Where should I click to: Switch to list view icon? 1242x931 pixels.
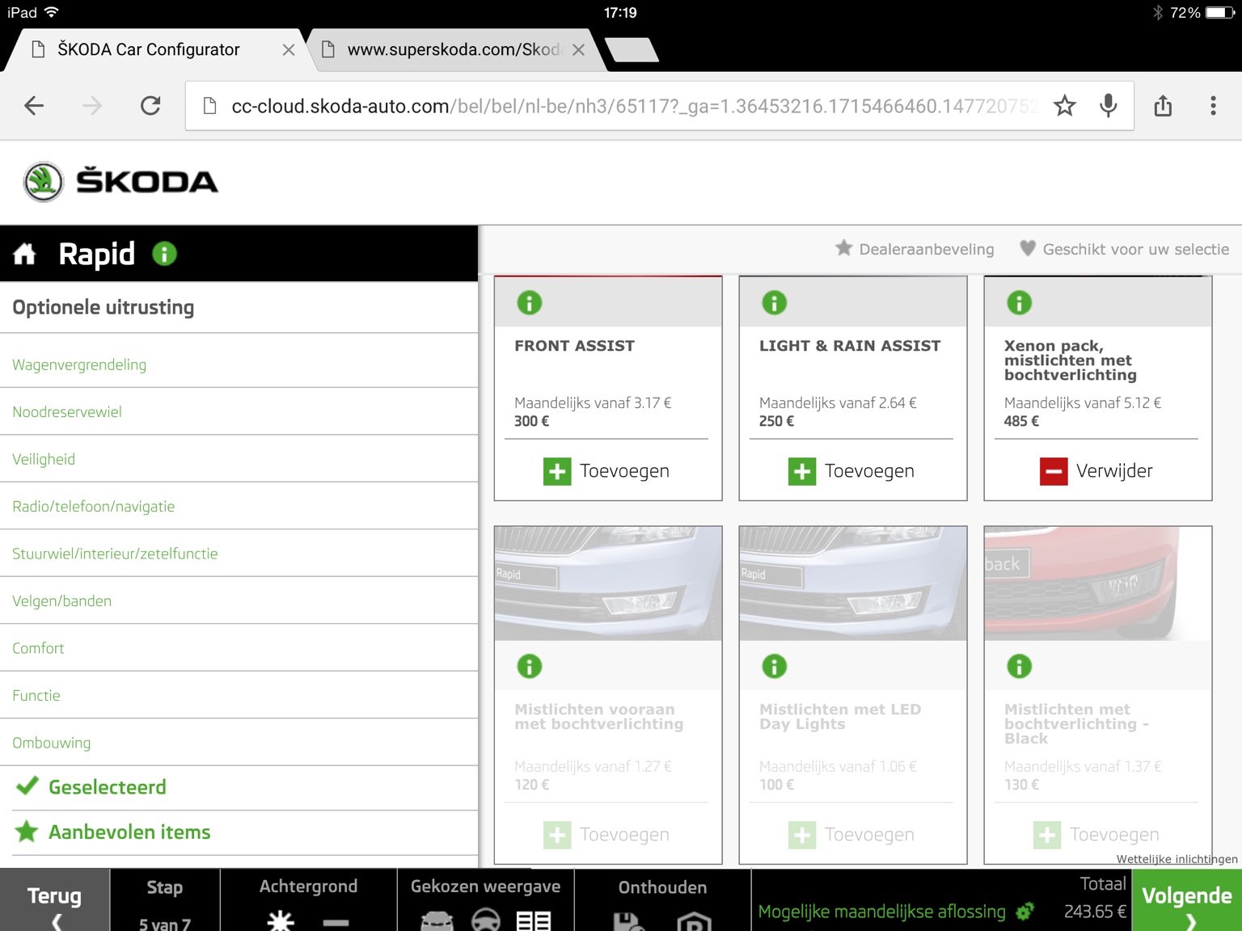point(534,920)
